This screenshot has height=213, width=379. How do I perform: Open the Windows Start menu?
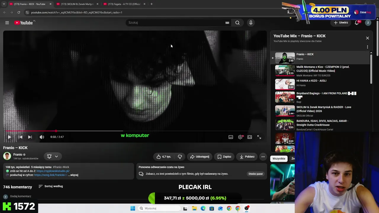(133, 208)
